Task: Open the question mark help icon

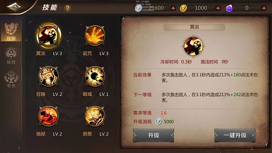Action: (x=68, y=8)
